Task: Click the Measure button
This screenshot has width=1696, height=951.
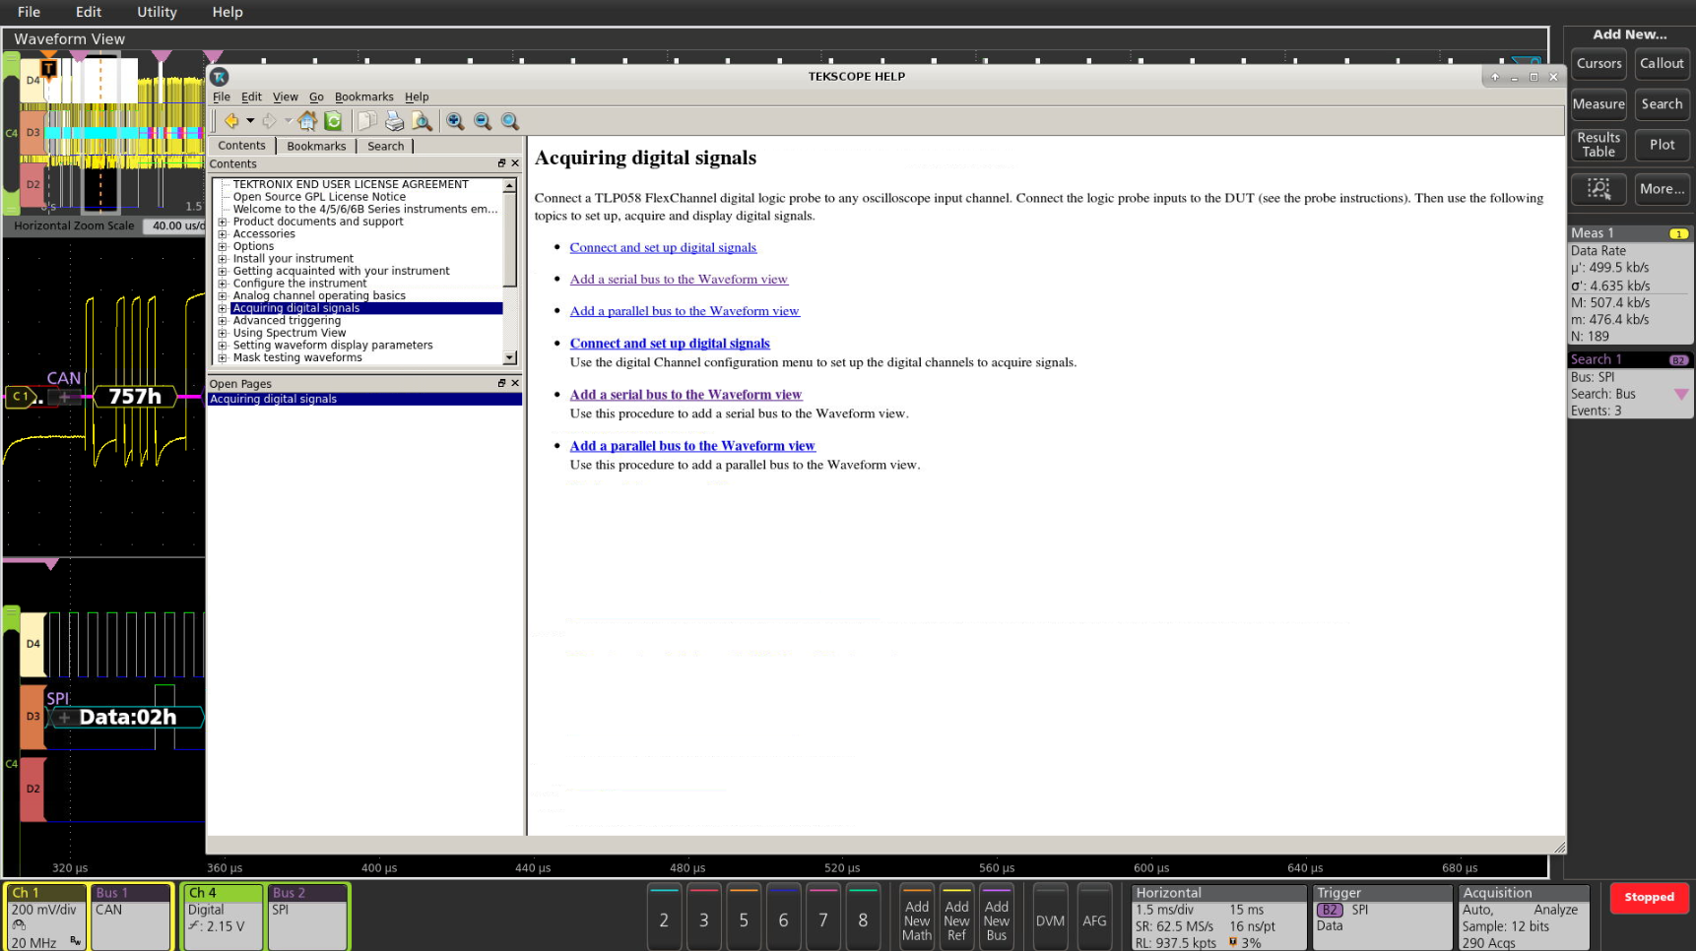Action: point(1598,104)
